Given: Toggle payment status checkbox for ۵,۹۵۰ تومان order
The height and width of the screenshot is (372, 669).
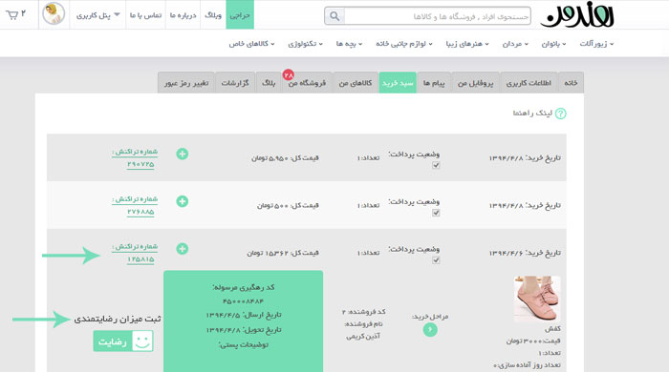Looking at the screenshot, I should click(436, 165).
